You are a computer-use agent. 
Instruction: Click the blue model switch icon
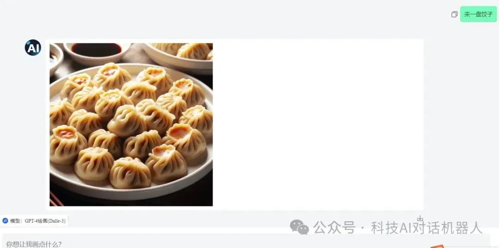[x=5, y=221]
